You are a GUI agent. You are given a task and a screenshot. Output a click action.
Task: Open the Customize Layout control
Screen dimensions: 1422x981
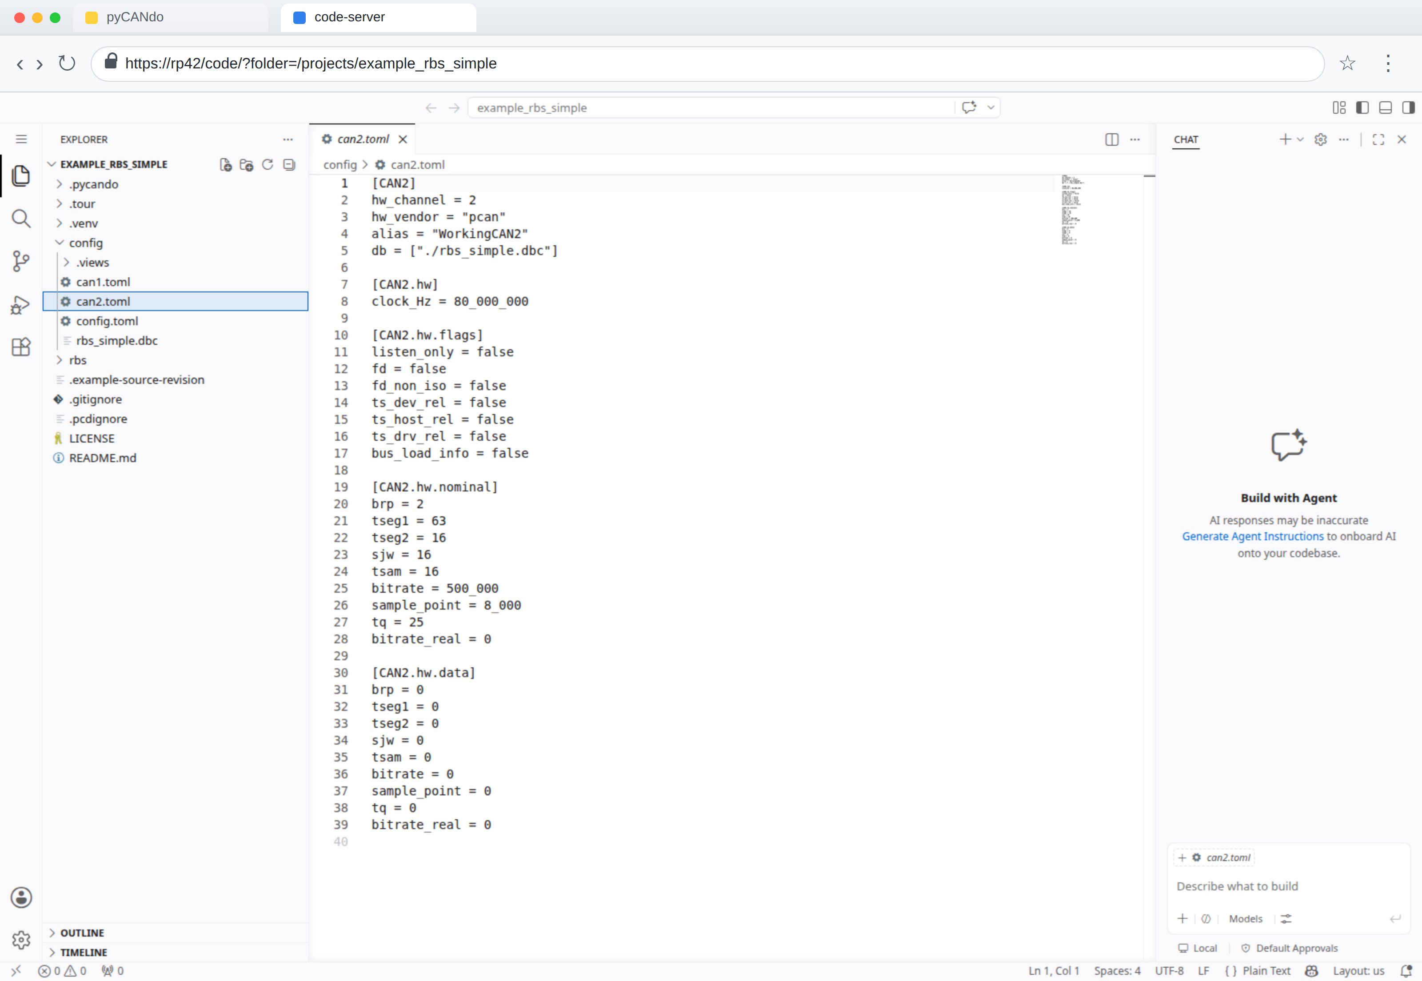[1339, 108]
